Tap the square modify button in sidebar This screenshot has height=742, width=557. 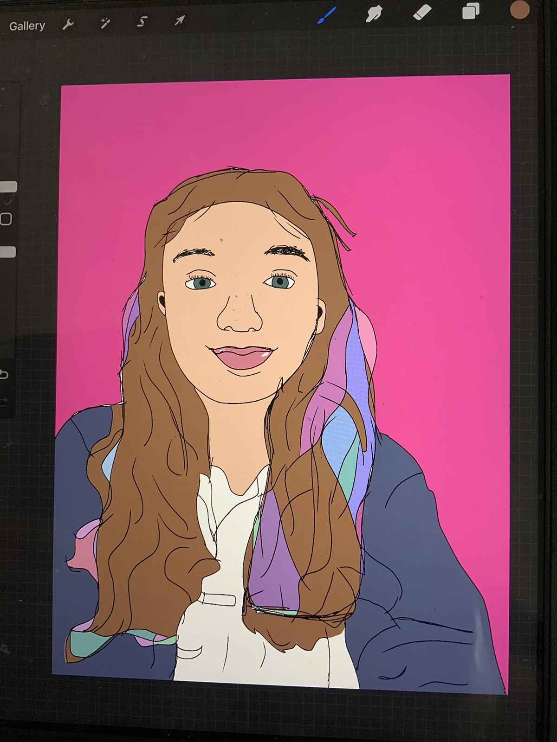pos(6,219)
